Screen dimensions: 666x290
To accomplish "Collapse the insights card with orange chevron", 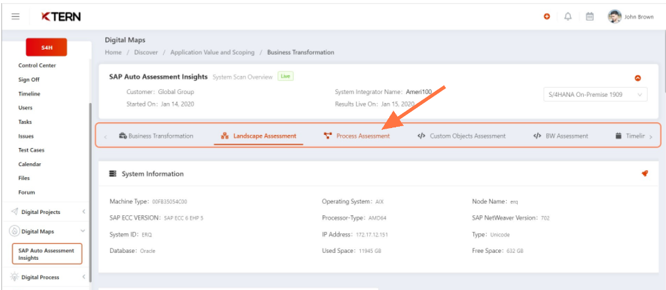I will point(638,78).
